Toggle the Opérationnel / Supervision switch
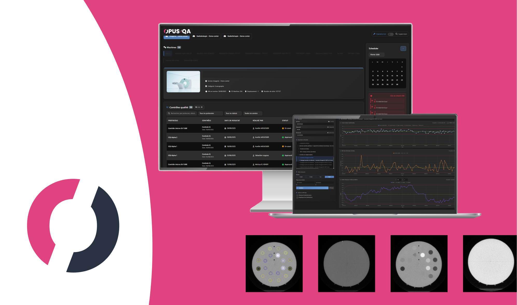The image size is (517, 305). click(391, 34)
